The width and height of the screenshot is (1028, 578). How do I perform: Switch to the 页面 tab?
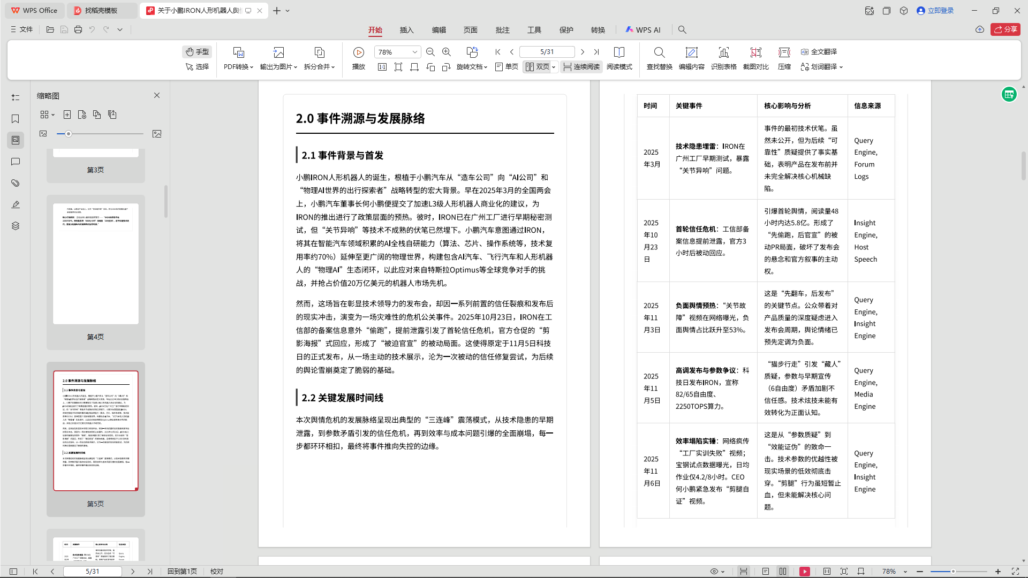tap(471, 30)
